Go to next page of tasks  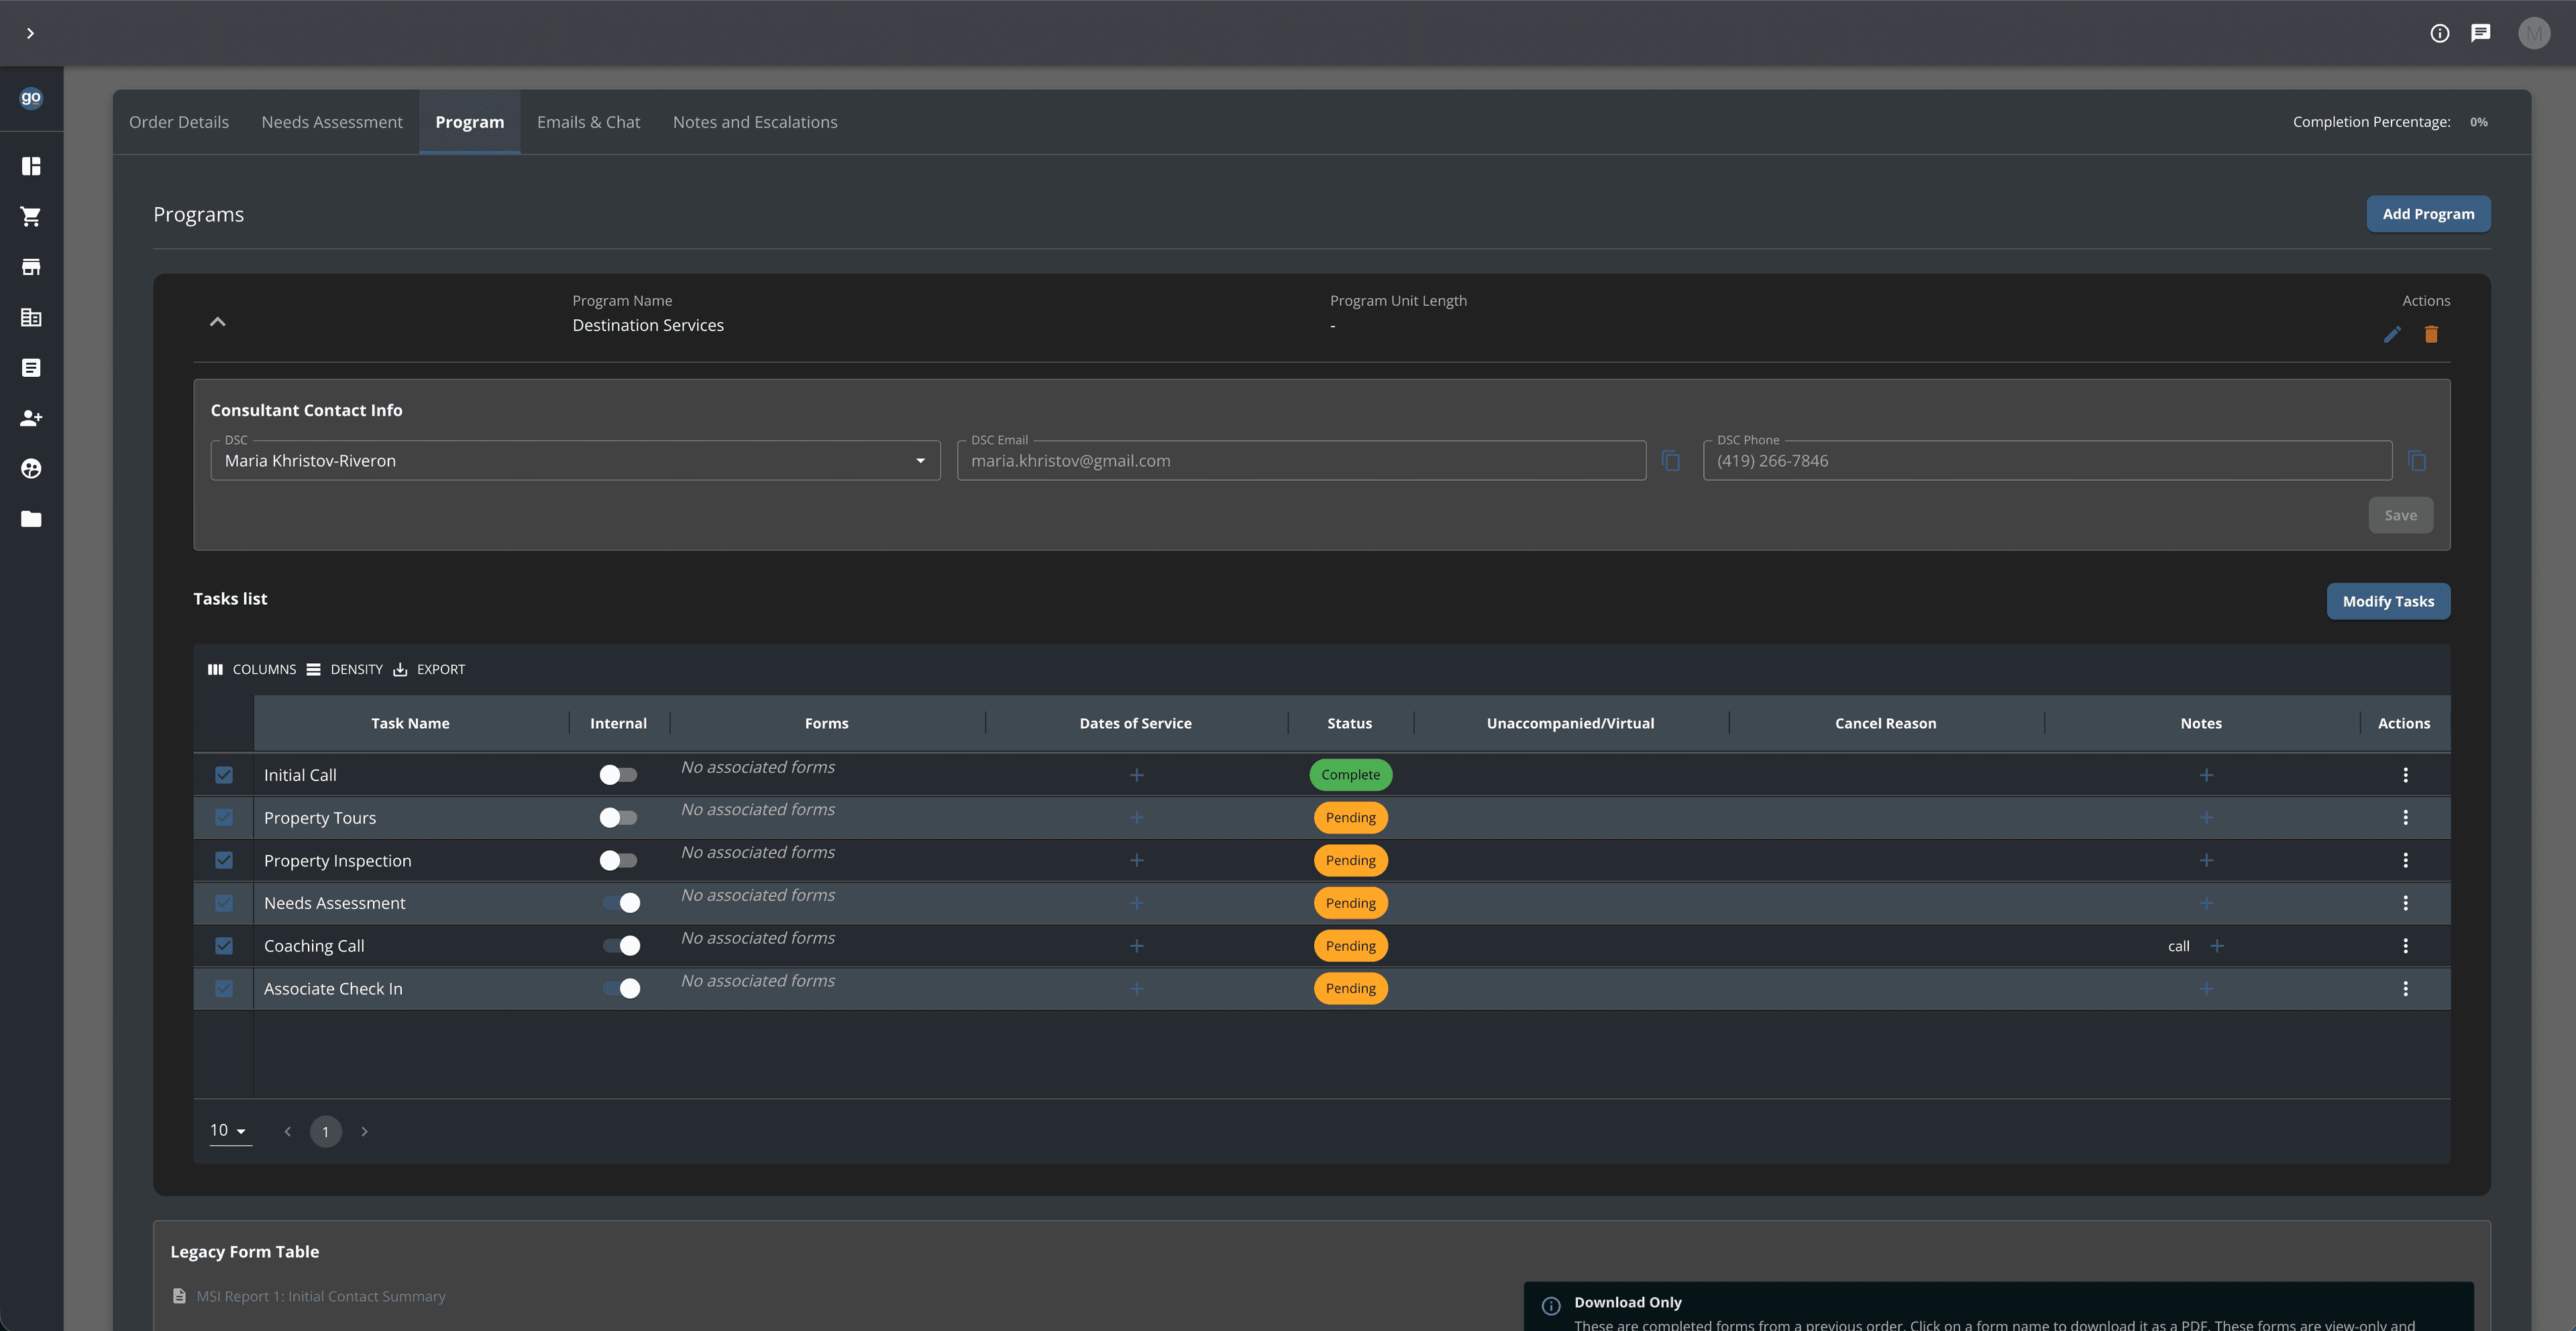pyautogui.click(x=364, y=1131)
